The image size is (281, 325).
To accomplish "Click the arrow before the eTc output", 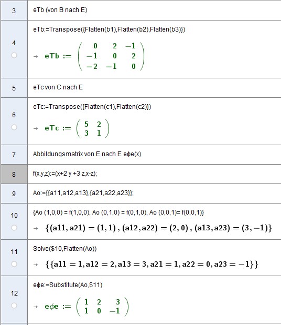I will pos(36,128).
